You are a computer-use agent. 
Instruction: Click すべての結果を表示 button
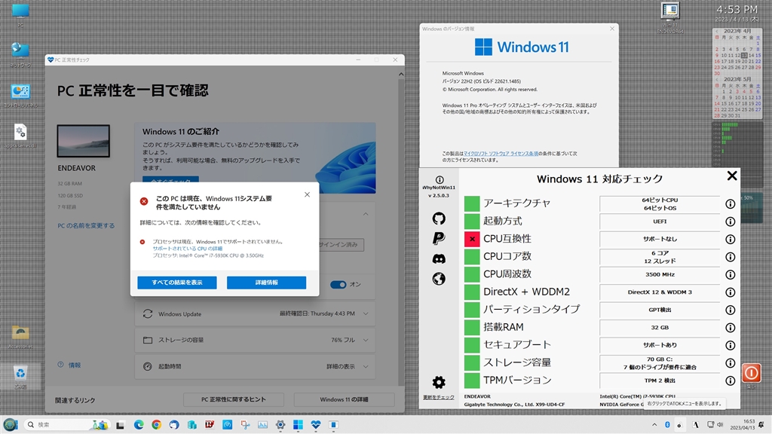click(x=176, y=283)
